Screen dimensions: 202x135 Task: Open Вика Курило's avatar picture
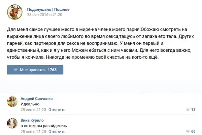click(12, 123)
